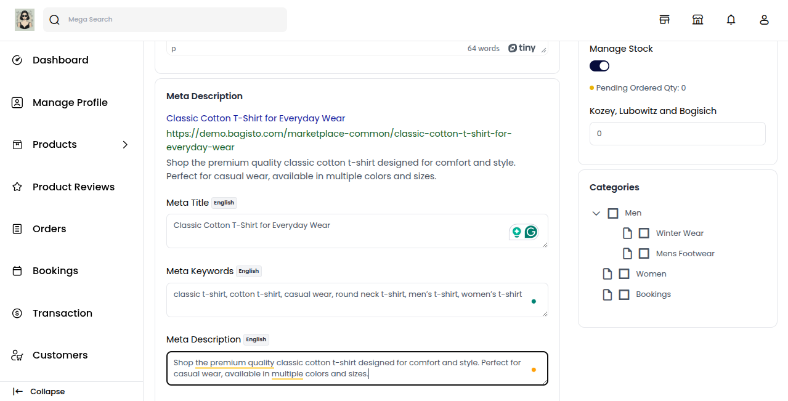Click the storefront icon in the header
The image size is (788, 401).
point(664,19)
